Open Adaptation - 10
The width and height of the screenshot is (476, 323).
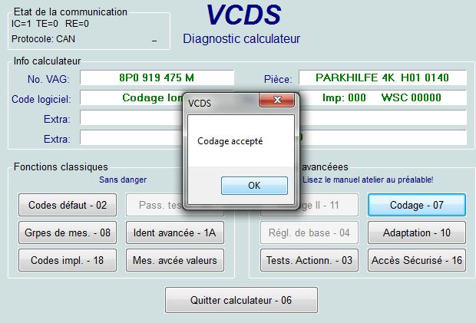click(x=416, y=232)
